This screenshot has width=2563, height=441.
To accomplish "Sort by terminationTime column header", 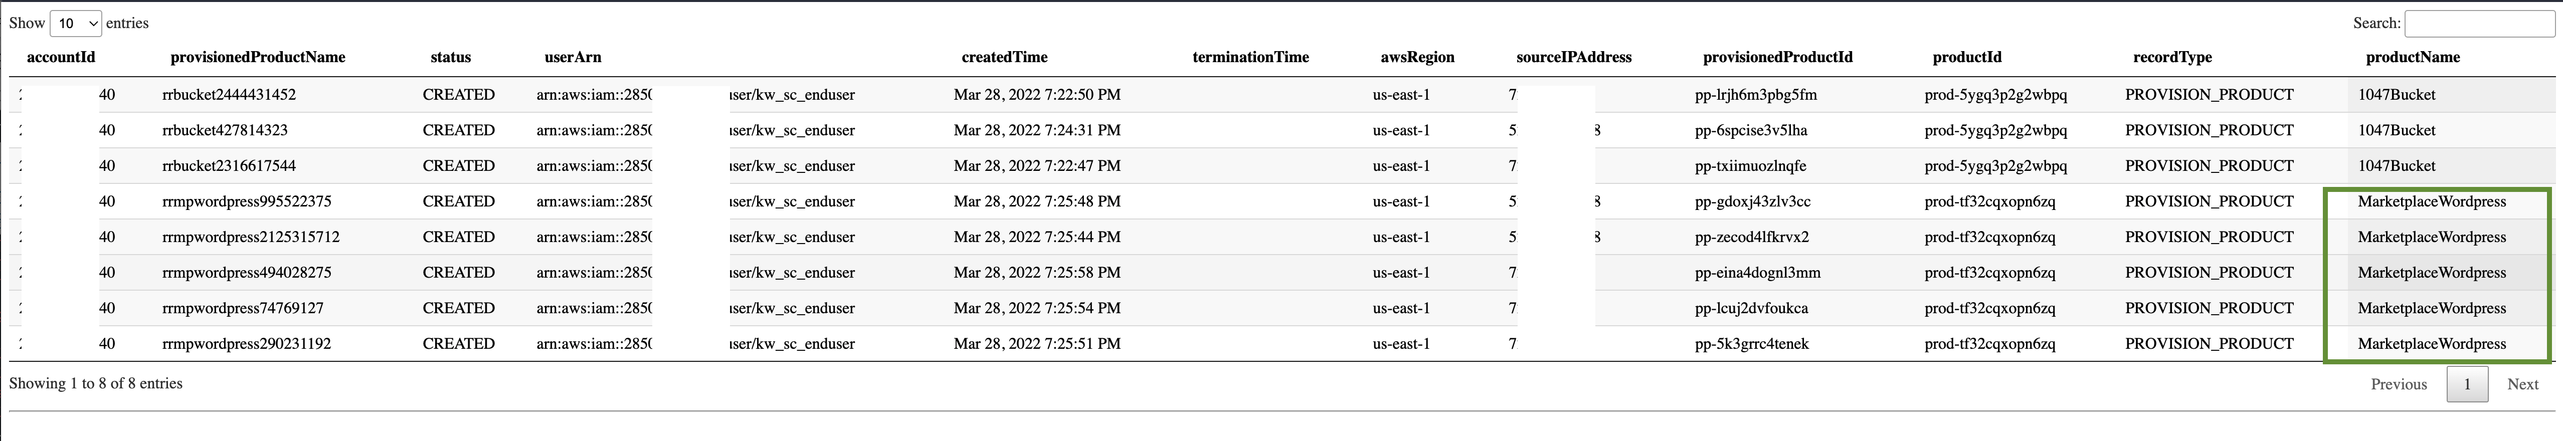I will pyautogui.click(x=1250, y=58).
